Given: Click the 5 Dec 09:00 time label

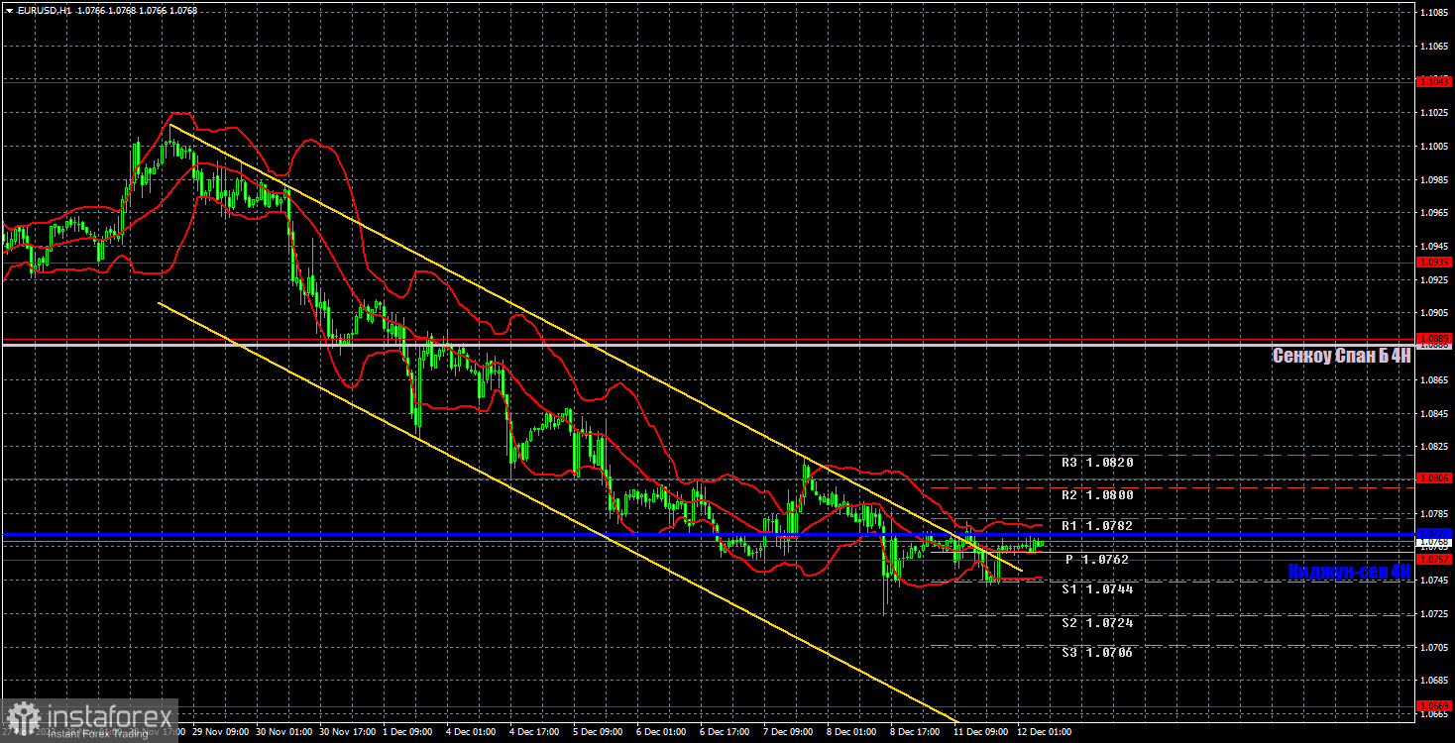Looking at the screenshot, I should point(598,732).
